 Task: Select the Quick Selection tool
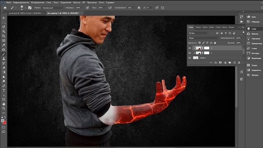(x=4, y=31)
